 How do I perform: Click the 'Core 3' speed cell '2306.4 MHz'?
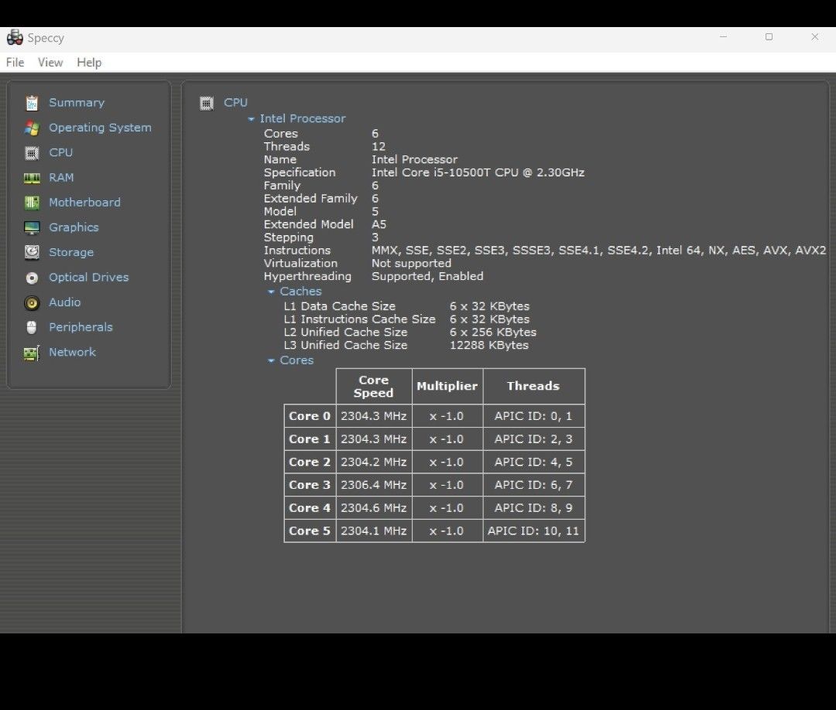coord(374,485)
